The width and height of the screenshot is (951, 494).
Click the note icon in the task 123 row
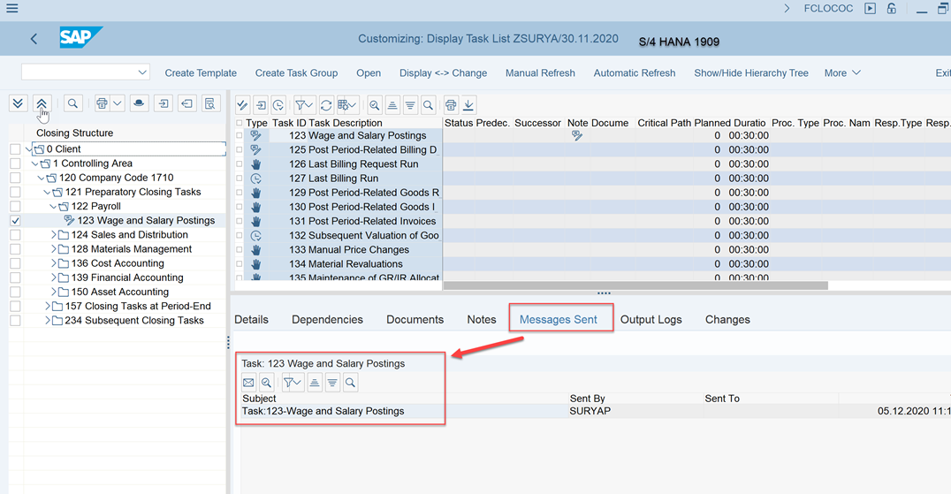(x=576, y=136)
